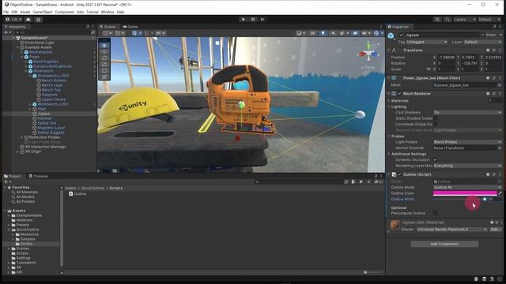
Task: Open the Component menu
Action: pyautogui.click(x=64, y=12)
